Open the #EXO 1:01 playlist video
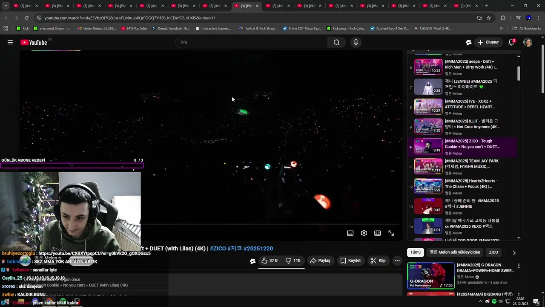Screen dimensions: 545x307 pyautogui.click(x=464, y=226)
